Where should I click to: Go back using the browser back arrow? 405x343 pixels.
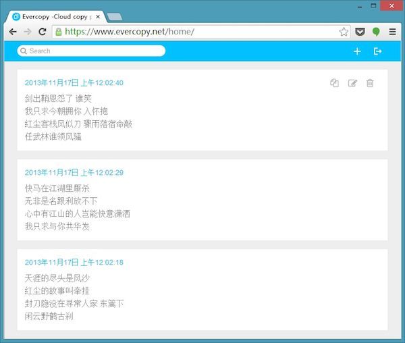coord(13,32)
